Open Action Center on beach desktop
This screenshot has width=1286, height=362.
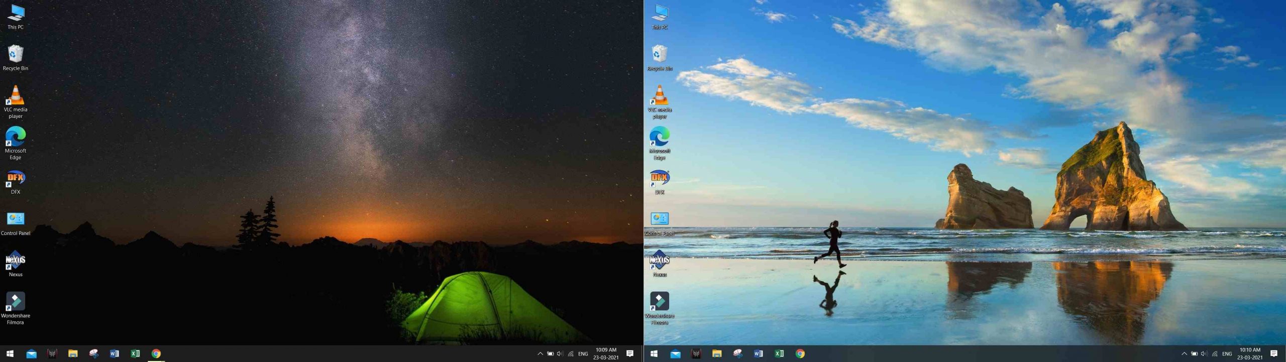(x=1274, y=353)
